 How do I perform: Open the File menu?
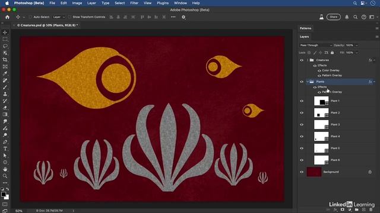click(52, 3)
